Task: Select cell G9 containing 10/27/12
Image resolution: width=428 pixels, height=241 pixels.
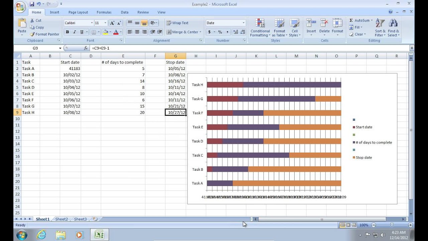Action: (176, 112)
